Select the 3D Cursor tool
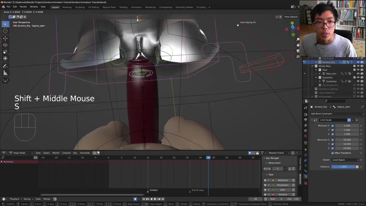The height and width of the screenshot is (206, 366). click(5, 31)
